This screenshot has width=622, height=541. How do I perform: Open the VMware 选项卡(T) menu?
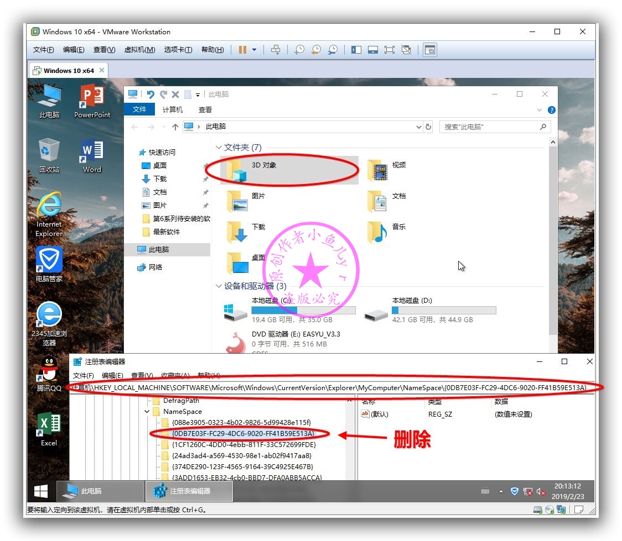[x=178, y=50]
